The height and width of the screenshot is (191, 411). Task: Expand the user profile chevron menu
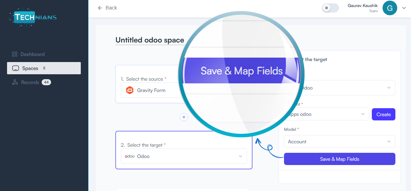coord(404,8)
